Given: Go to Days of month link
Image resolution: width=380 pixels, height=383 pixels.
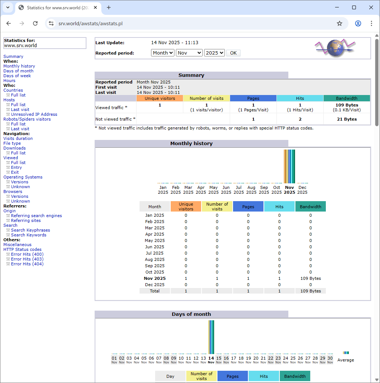Looking at the screenshot, I should [18, 71].
